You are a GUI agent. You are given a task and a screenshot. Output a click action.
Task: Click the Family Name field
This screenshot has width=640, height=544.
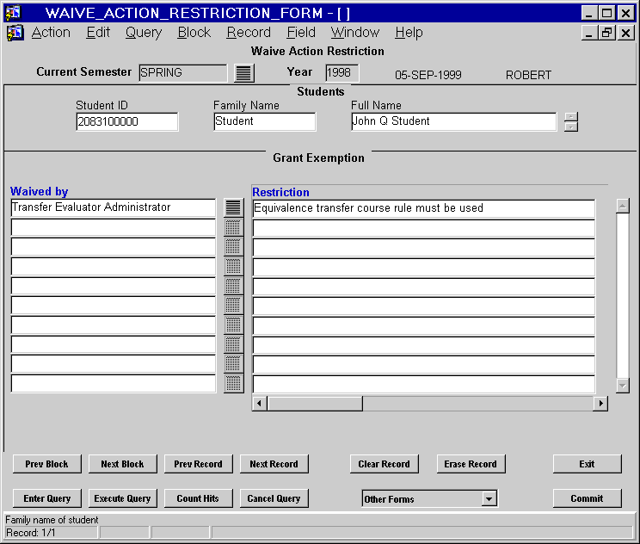(264, 121)
